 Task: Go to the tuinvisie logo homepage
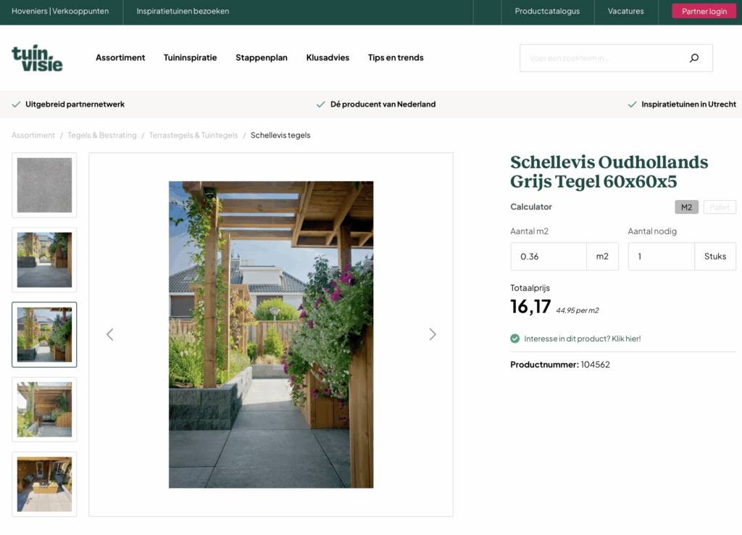pyautogui.click(x=37, y=58)
